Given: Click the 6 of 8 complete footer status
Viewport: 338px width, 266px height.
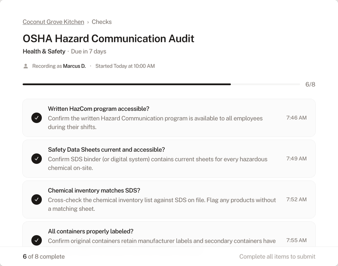Looking at the screenshot, I should [x=44, y=256].
